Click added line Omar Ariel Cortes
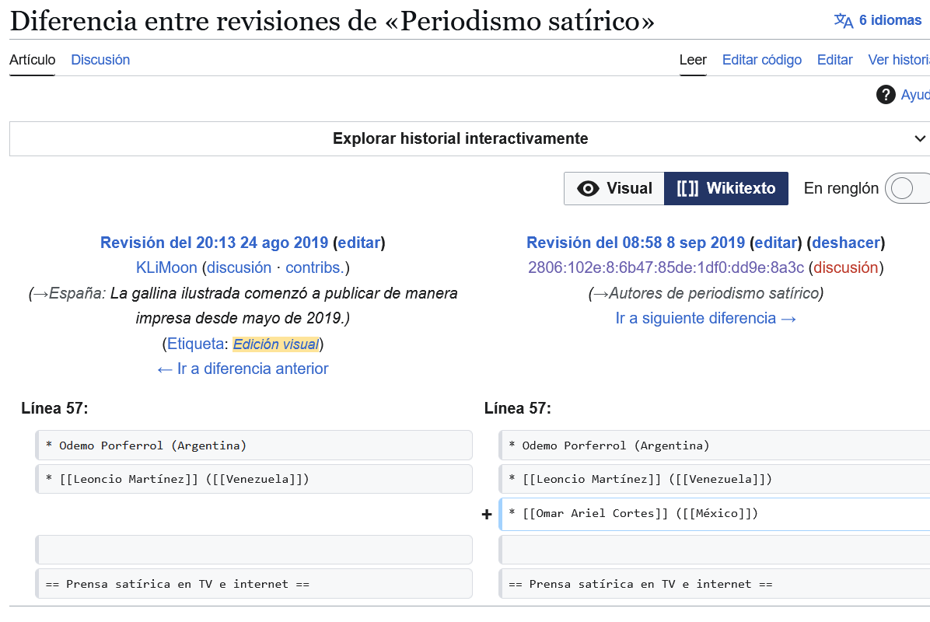 pyautogui.click(x=714, y=514)
